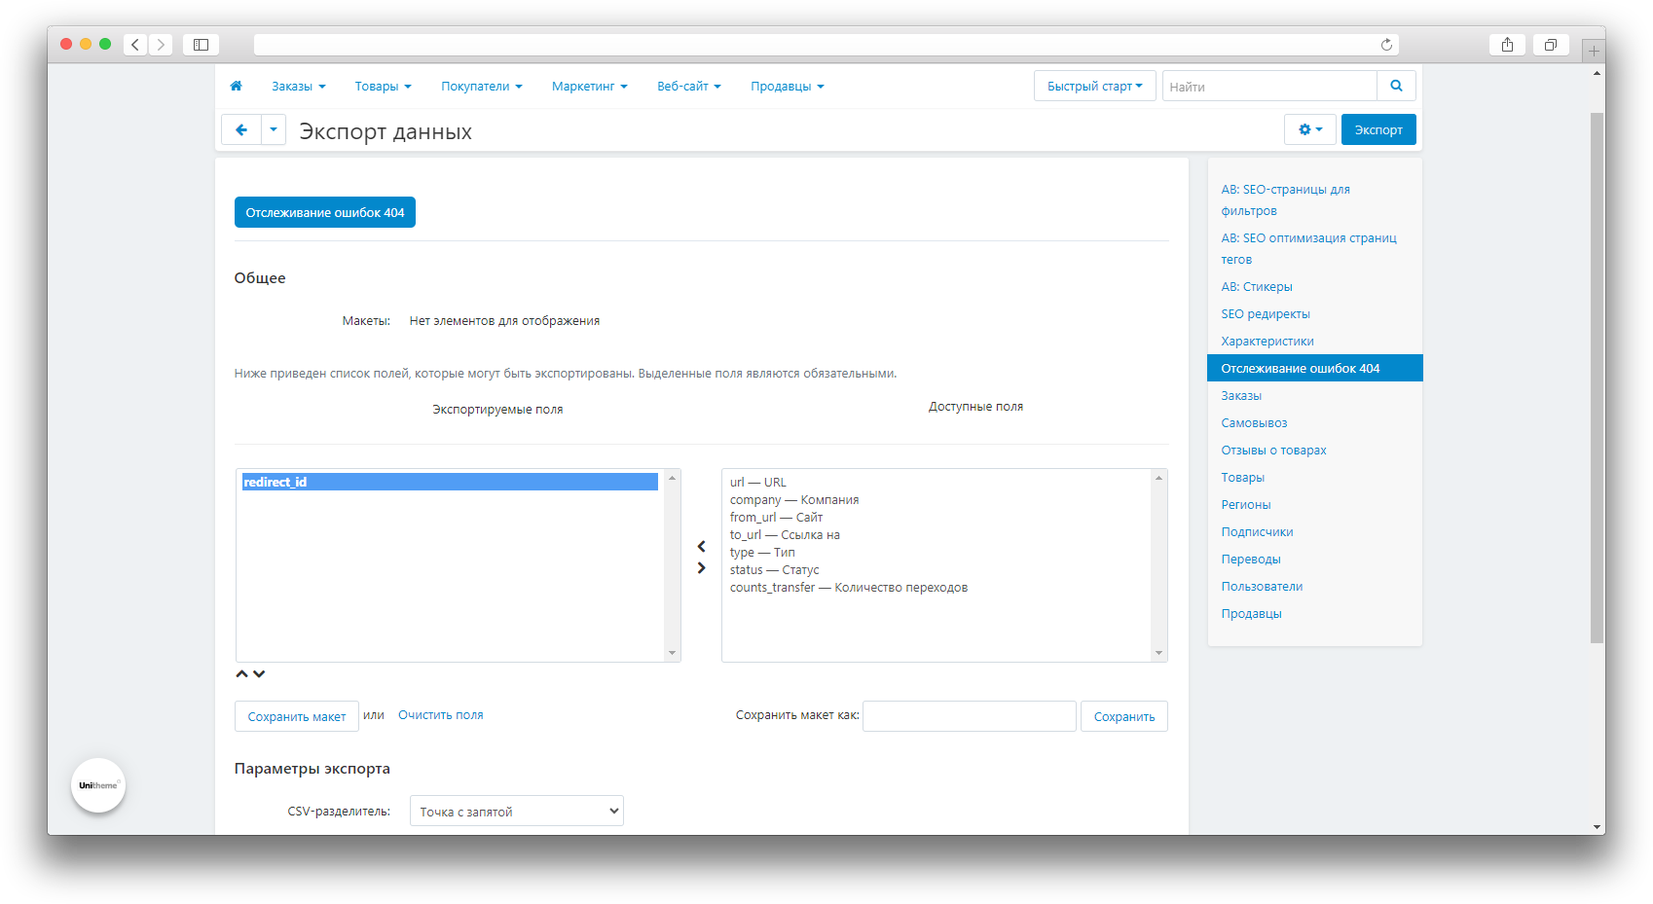Move field right to available fields
This screenshot has width=1653, height=904.
pyautogui.click(x=701, y=567)
